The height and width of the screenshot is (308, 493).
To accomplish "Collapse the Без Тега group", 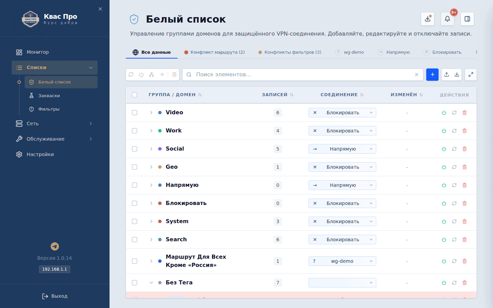I will 151,283.
